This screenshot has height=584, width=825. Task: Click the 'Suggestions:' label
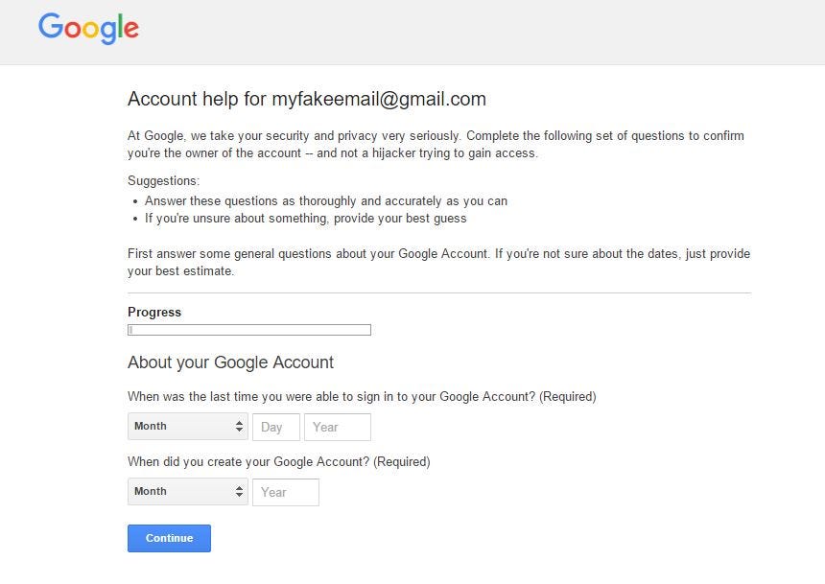(163, 180)
